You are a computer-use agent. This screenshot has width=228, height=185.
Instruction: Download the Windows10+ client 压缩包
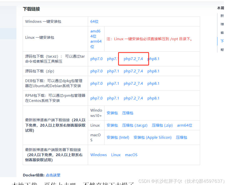[x=128, y=113]
